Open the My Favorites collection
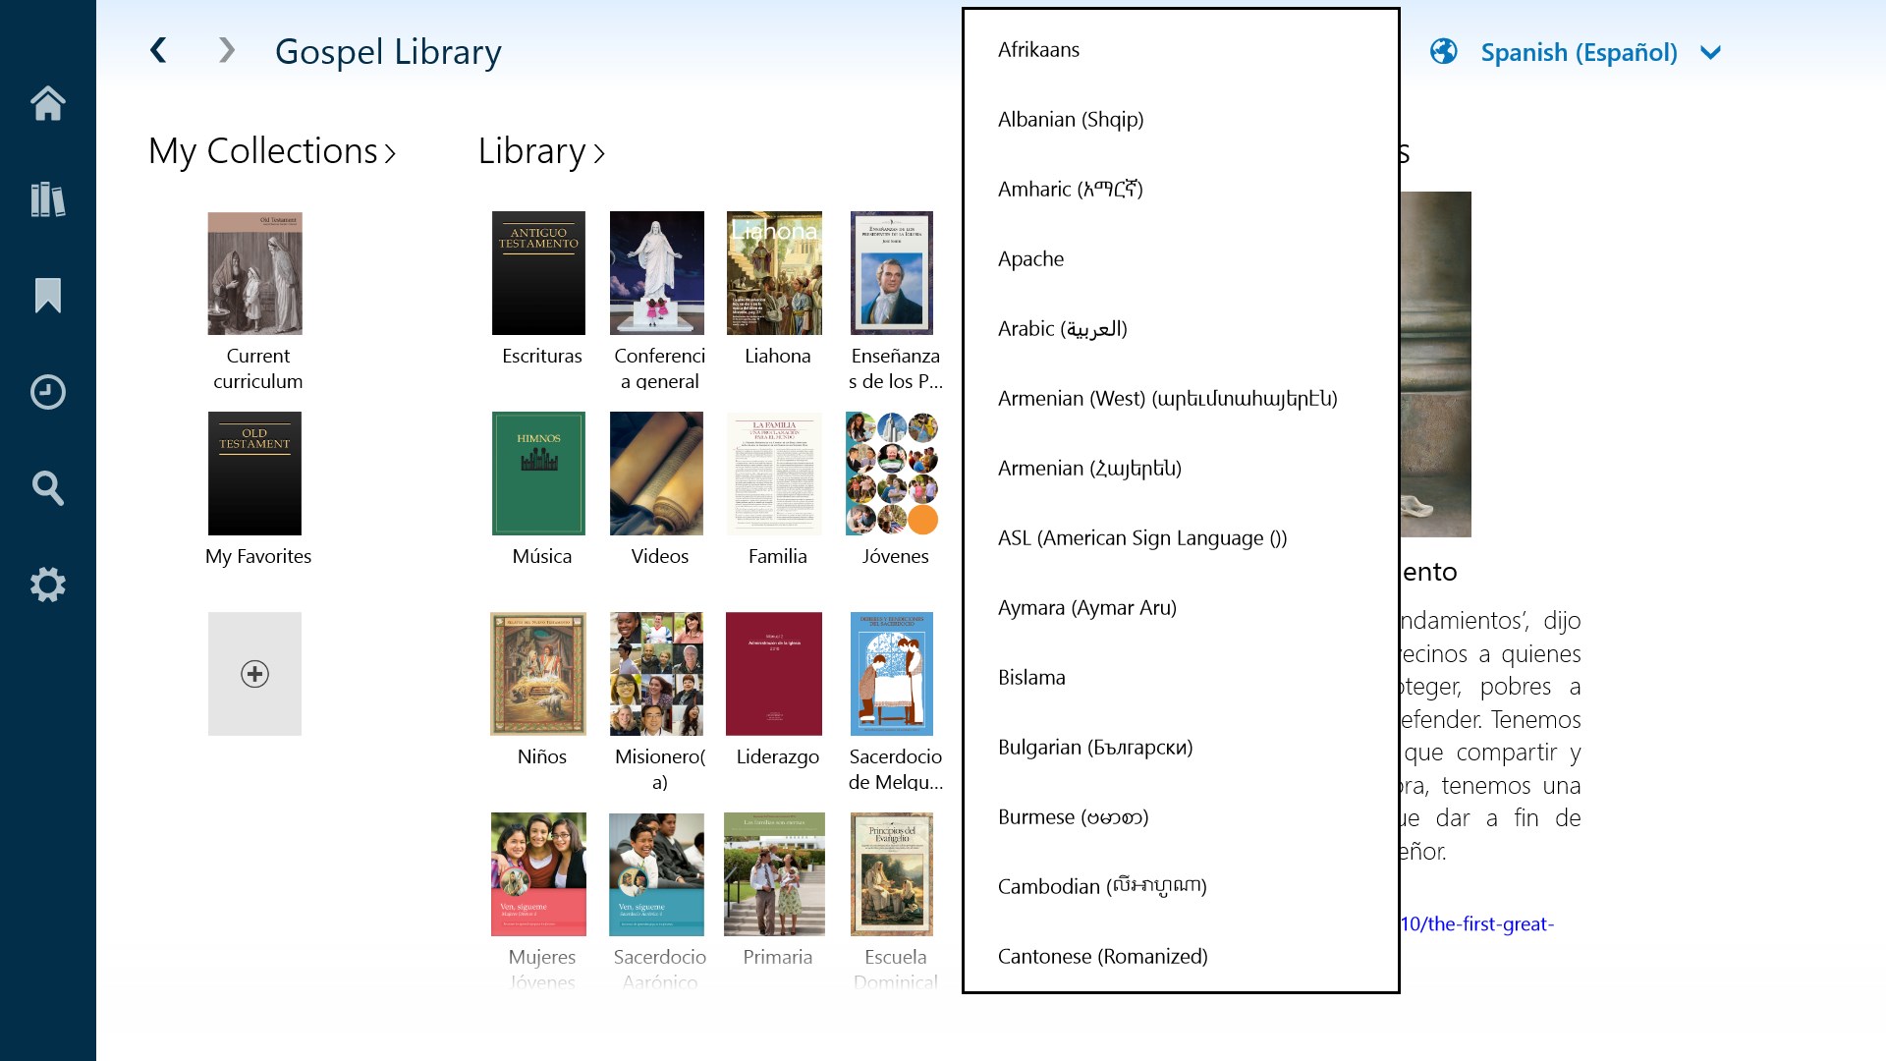 255,474
